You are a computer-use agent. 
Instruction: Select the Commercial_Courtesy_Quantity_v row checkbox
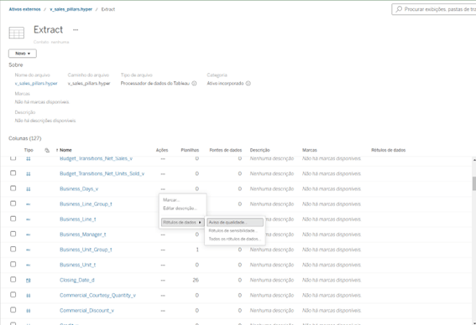pyautogui.click(x=13, y=294)
